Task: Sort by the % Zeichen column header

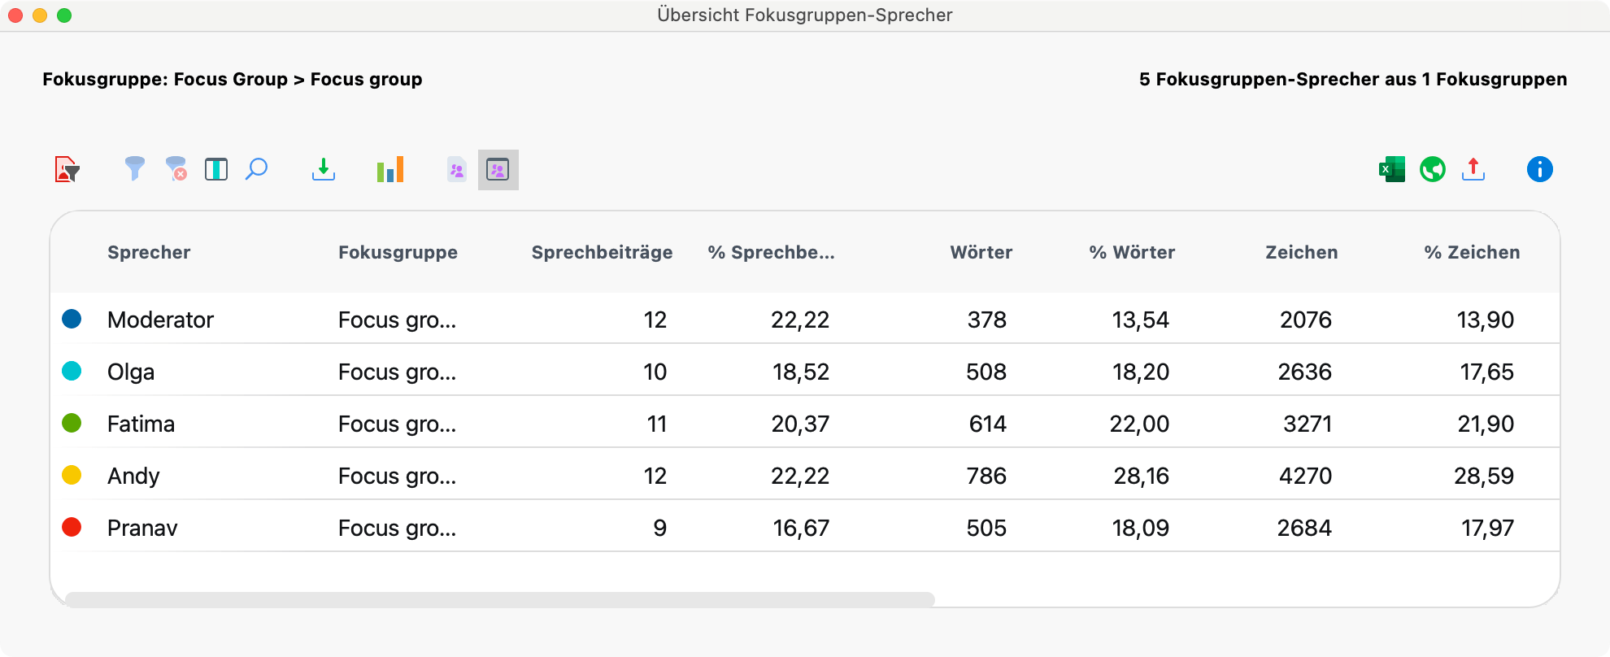Action: pyautogui.click(x=1472, y=252)
